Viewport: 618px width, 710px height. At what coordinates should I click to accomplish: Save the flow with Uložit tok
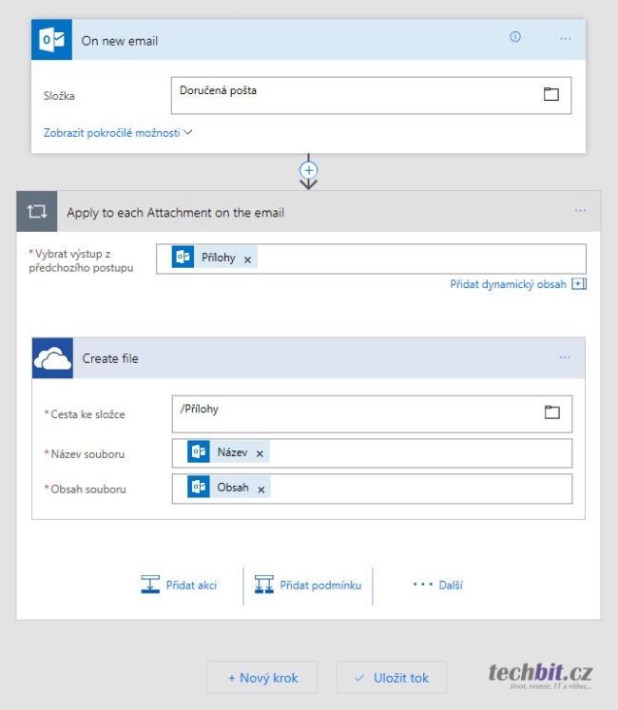(x=391, y=678)
